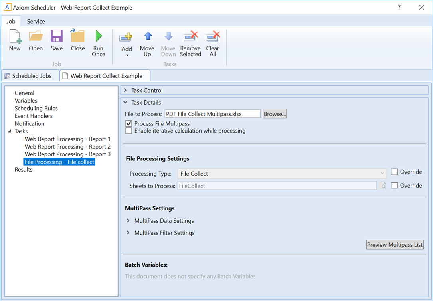Check Override for Processing Type

[395, 172]
